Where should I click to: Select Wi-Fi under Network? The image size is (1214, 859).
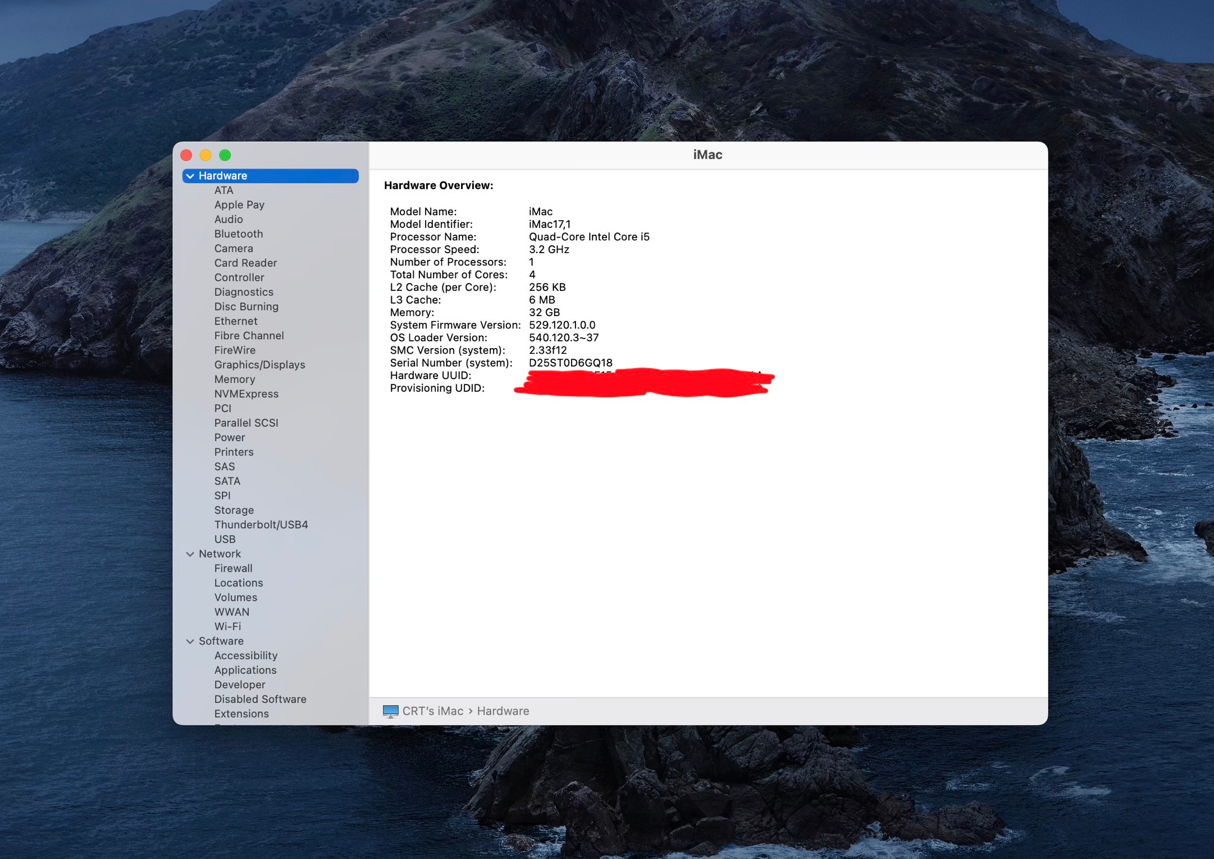[x=227, y=627]
